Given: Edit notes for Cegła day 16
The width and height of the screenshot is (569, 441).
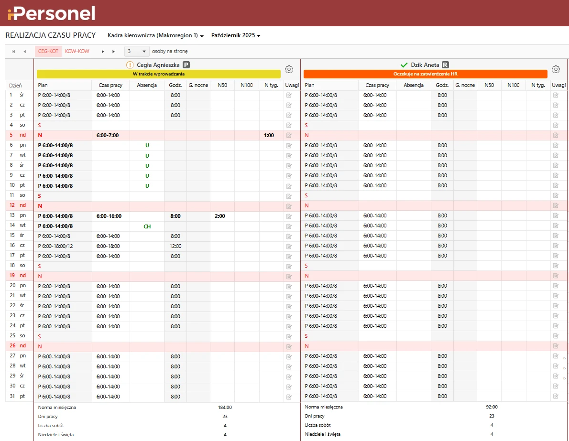Looking at the screenshot, I should [x=289, y=246].
